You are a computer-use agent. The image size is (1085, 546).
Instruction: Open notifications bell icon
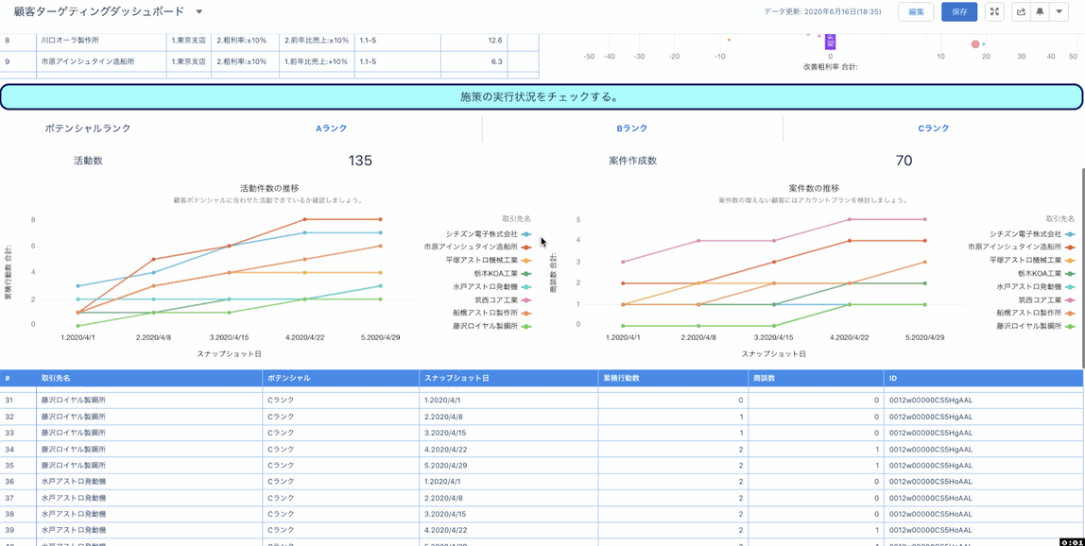click(x=1040, y=11)
